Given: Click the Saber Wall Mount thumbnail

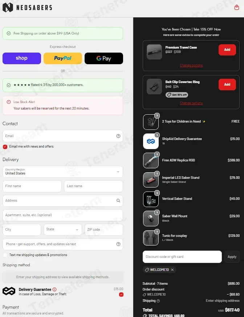Looking at the screenshot, I should [x=151, y=219].
